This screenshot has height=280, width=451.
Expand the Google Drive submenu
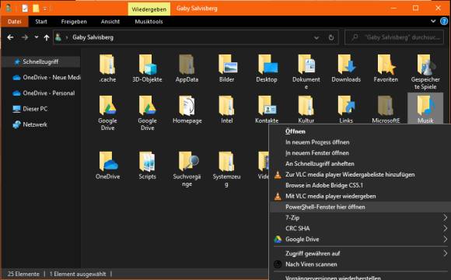[x=446, y=239]
